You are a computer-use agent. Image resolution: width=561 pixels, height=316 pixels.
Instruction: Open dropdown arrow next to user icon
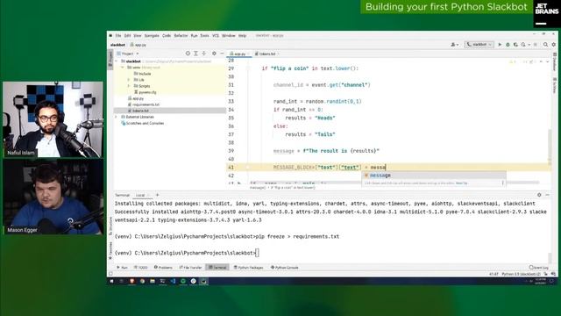click(x=458, y=45)
